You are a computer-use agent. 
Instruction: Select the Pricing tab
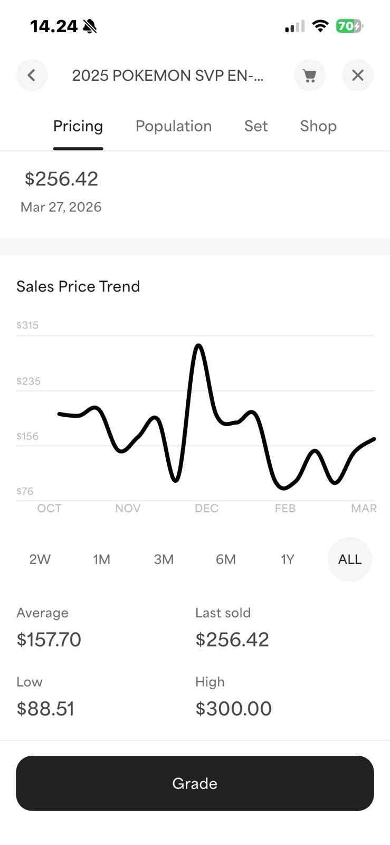[x=78, y=126]
